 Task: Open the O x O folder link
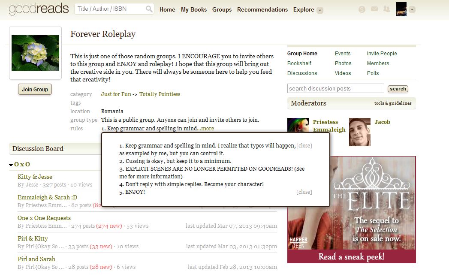tap(22, 164)
